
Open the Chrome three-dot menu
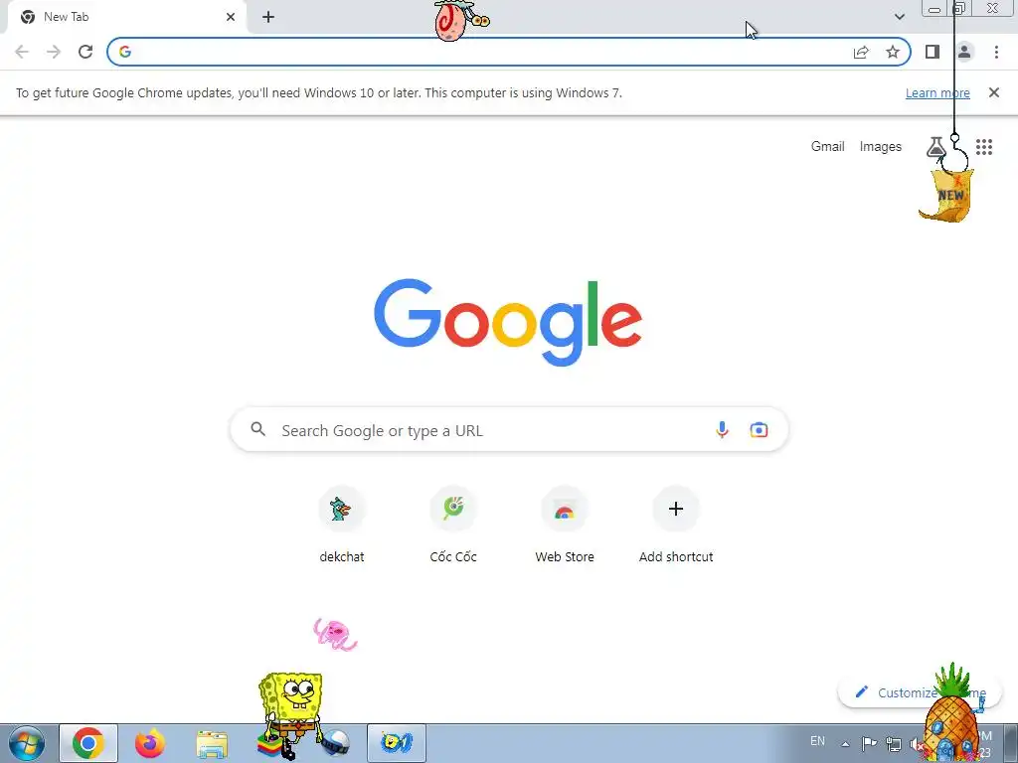click(996, 52)
